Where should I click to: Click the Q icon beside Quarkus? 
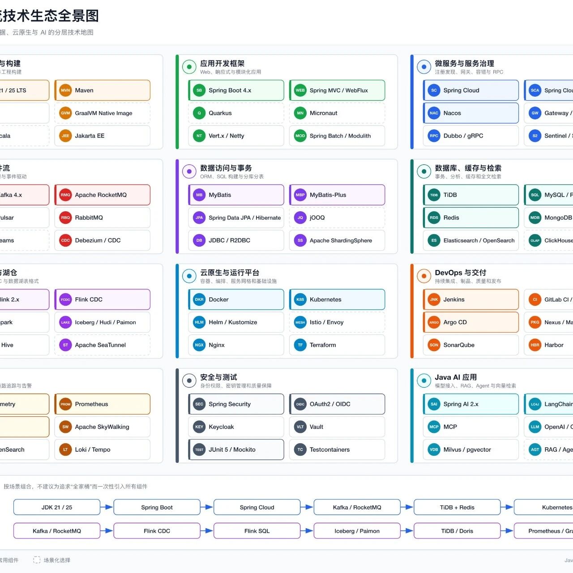(199, 113)
